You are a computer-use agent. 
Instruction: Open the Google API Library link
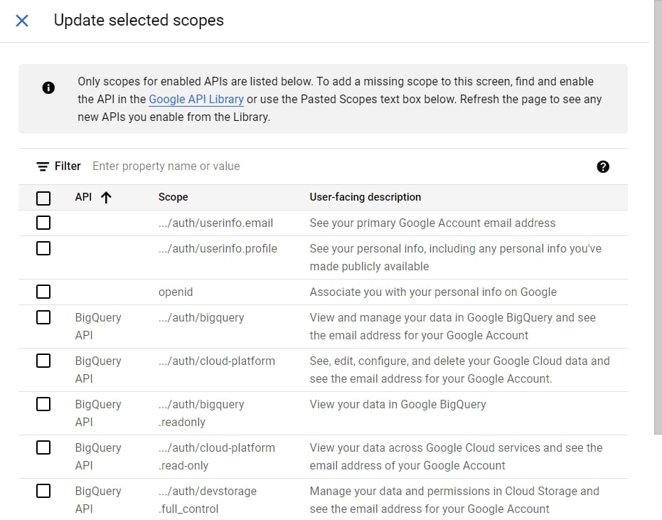(196, 99)
